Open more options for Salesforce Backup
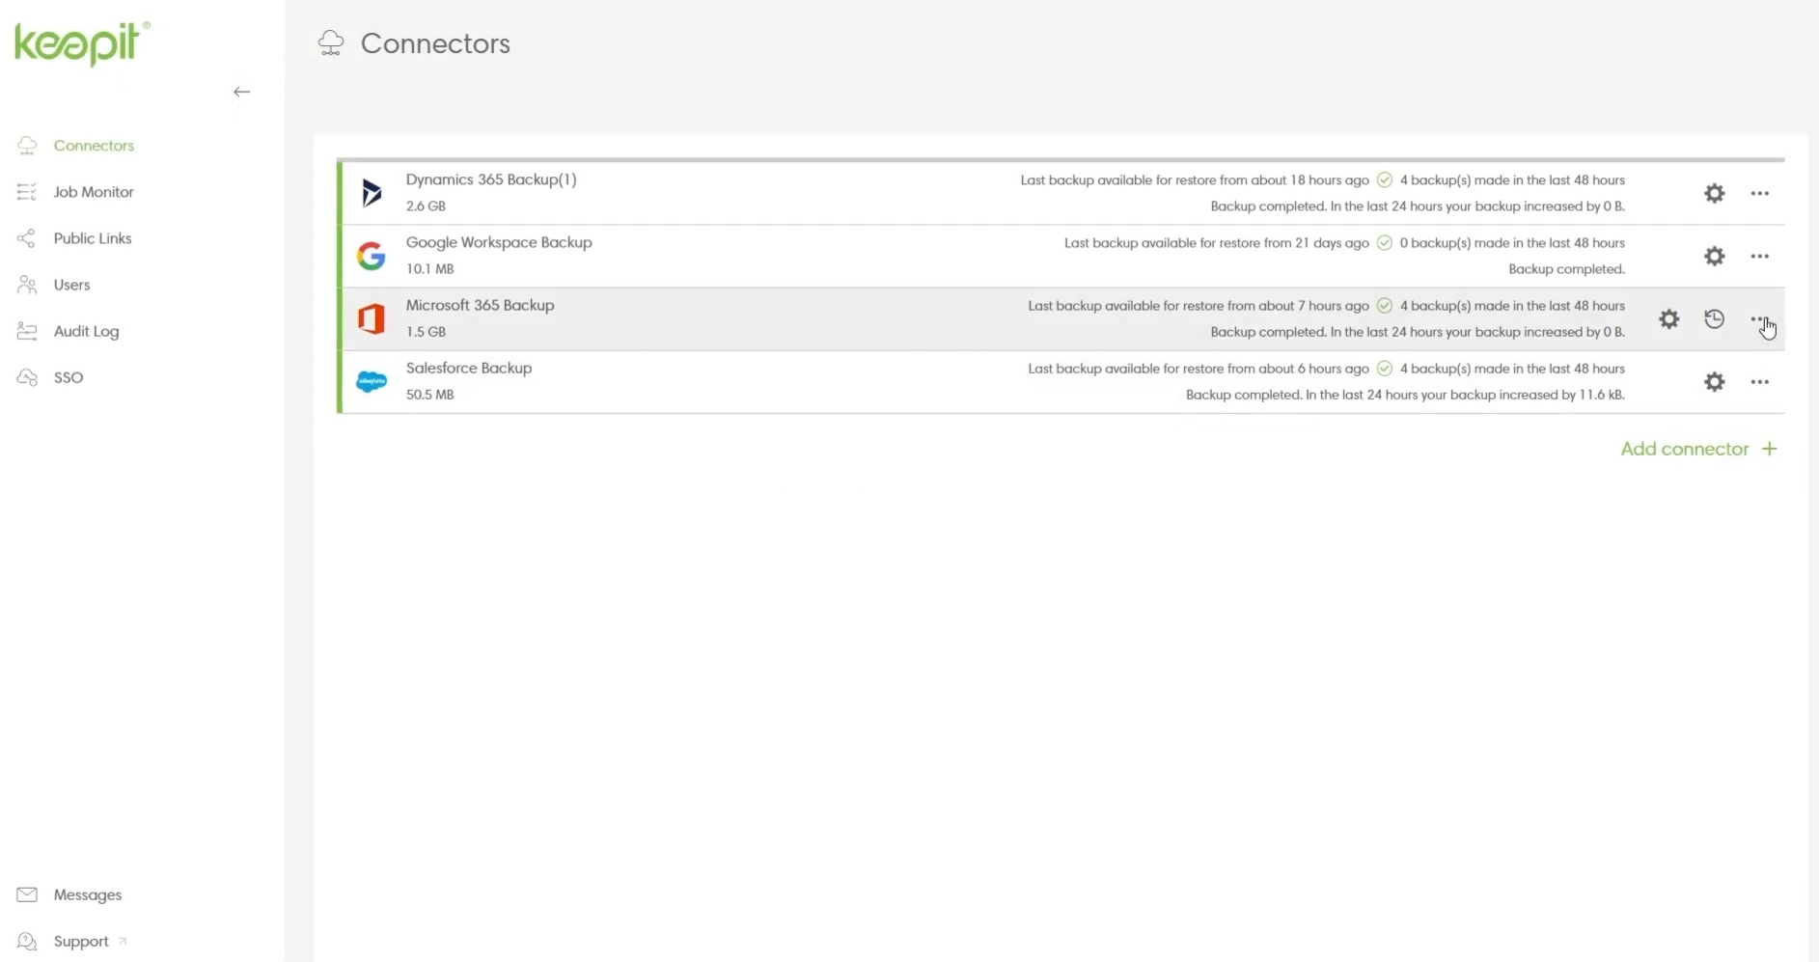Viewport: 1819px width, 962px height. click(1759, 381)
